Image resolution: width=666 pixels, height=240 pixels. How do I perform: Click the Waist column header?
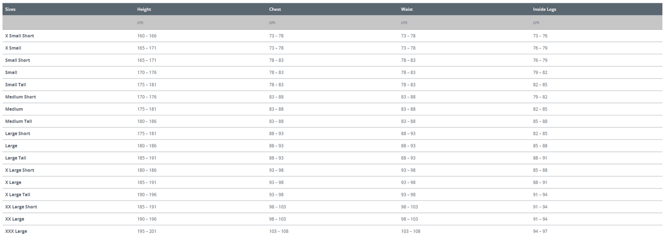[407, 9]
